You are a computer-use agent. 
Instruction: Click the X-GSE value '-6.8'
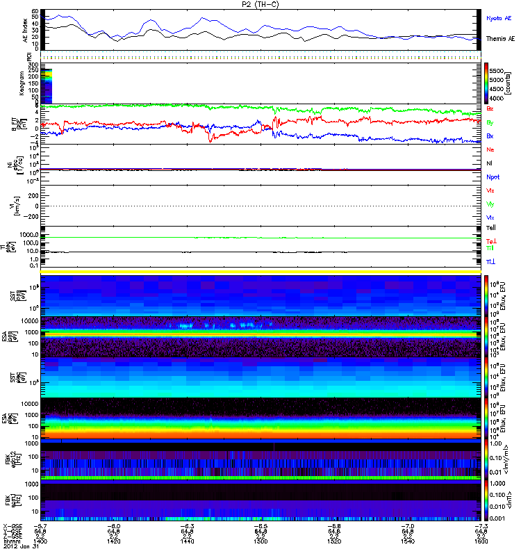coord(334,526)
